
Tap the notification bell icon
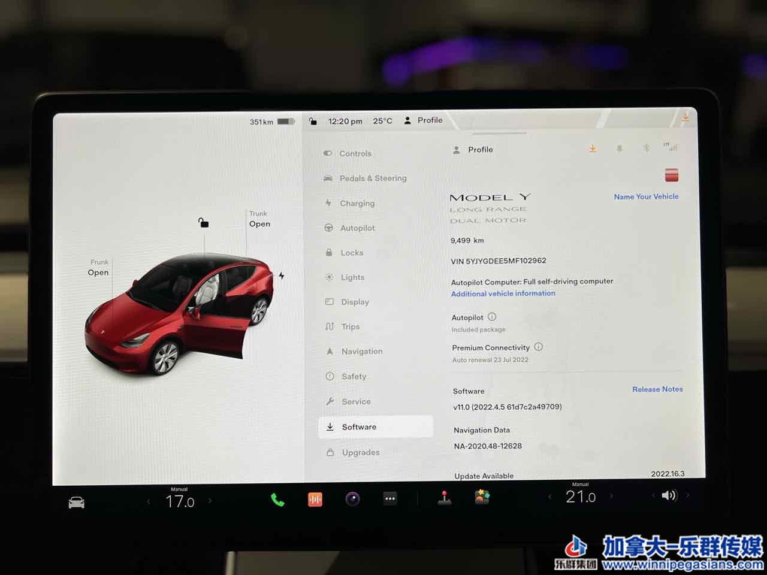coord(620,148)
